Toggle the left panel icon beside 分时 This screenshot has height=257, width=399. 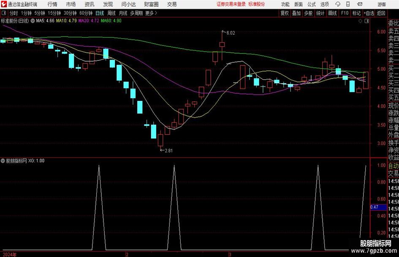(4, 13)
